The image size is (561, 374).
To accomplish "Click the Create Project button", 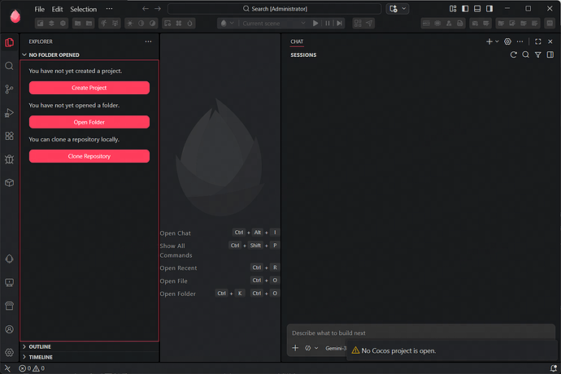I will tap(89, 88).
